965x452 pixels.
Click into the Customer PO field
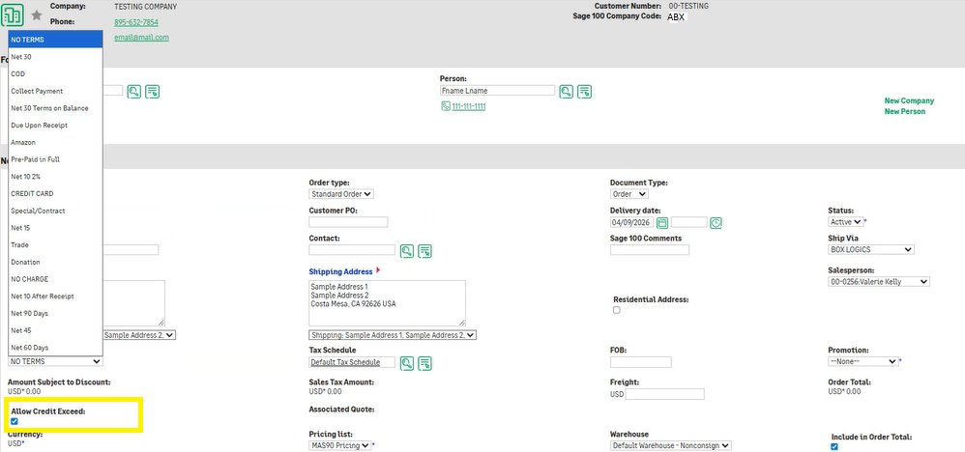pyautogui.click(x=348, y=222)
